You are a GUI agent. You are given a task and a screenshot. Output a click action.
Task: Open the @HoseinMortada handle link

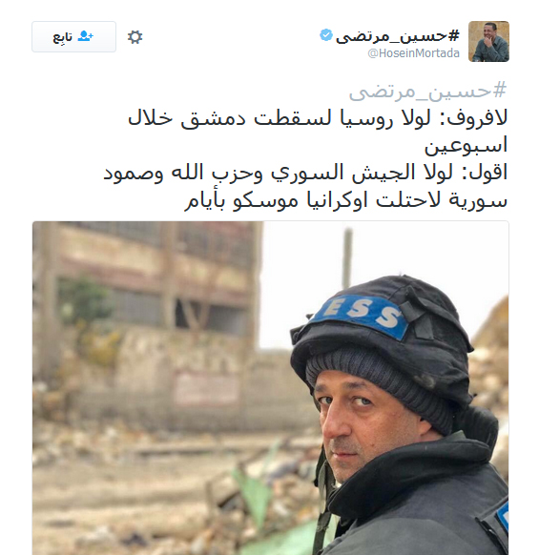[414, 53]
